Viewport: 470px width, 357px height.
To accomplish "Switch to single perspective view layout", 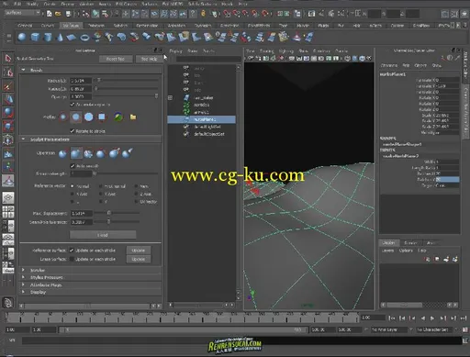I will click(x=8, y=198).
